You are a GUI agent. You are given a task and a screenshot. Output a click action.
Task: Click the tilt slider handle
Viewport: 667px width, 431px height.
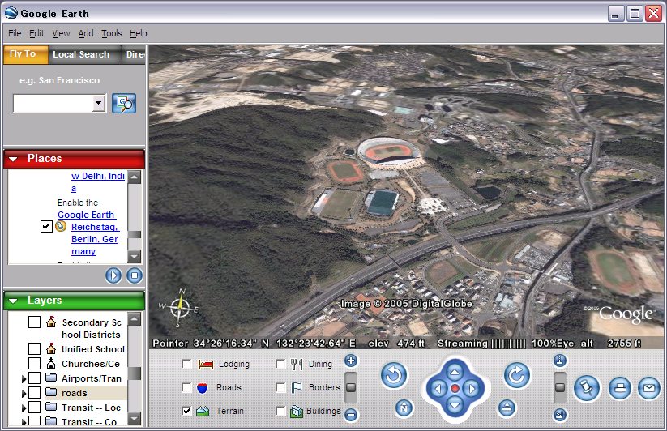click(x=559, y=387)
